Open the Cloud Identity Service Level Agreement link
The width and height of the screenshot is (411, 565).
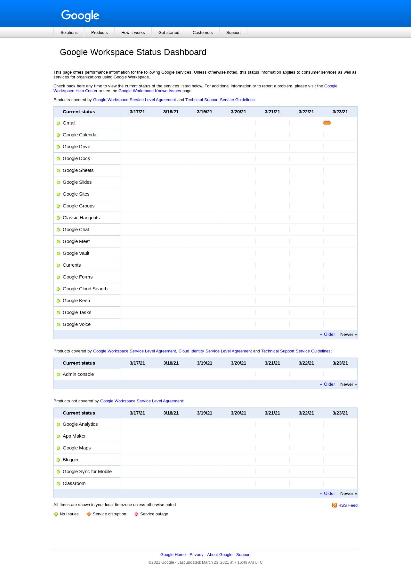click(215, 351)
